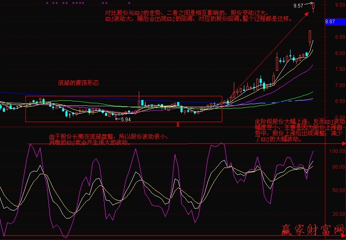Click the 9.50 price axis label
The height and width of the screenshot is (240, 346).
click(x=338, y=5)
